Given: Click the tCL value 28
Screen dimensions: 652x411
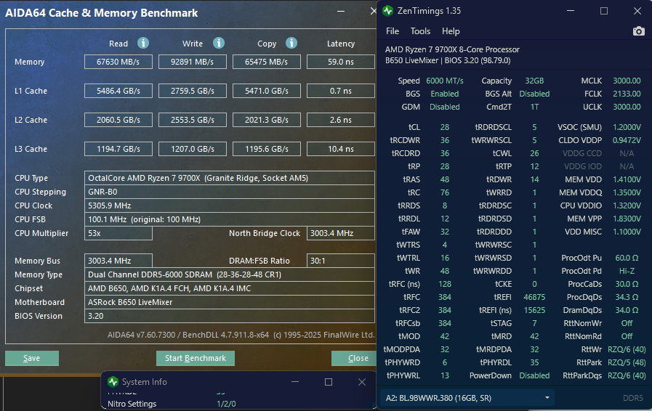Looking at the screenshot, I should [445, 127].
